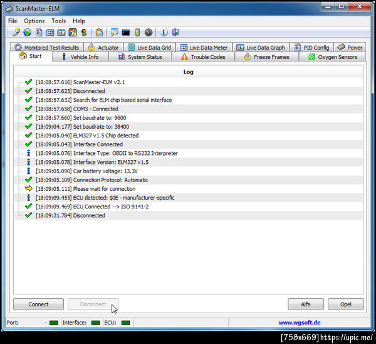Switch to the Live Data Grid tab
This screenshot has height=344, width=376.
coord(149,47)
